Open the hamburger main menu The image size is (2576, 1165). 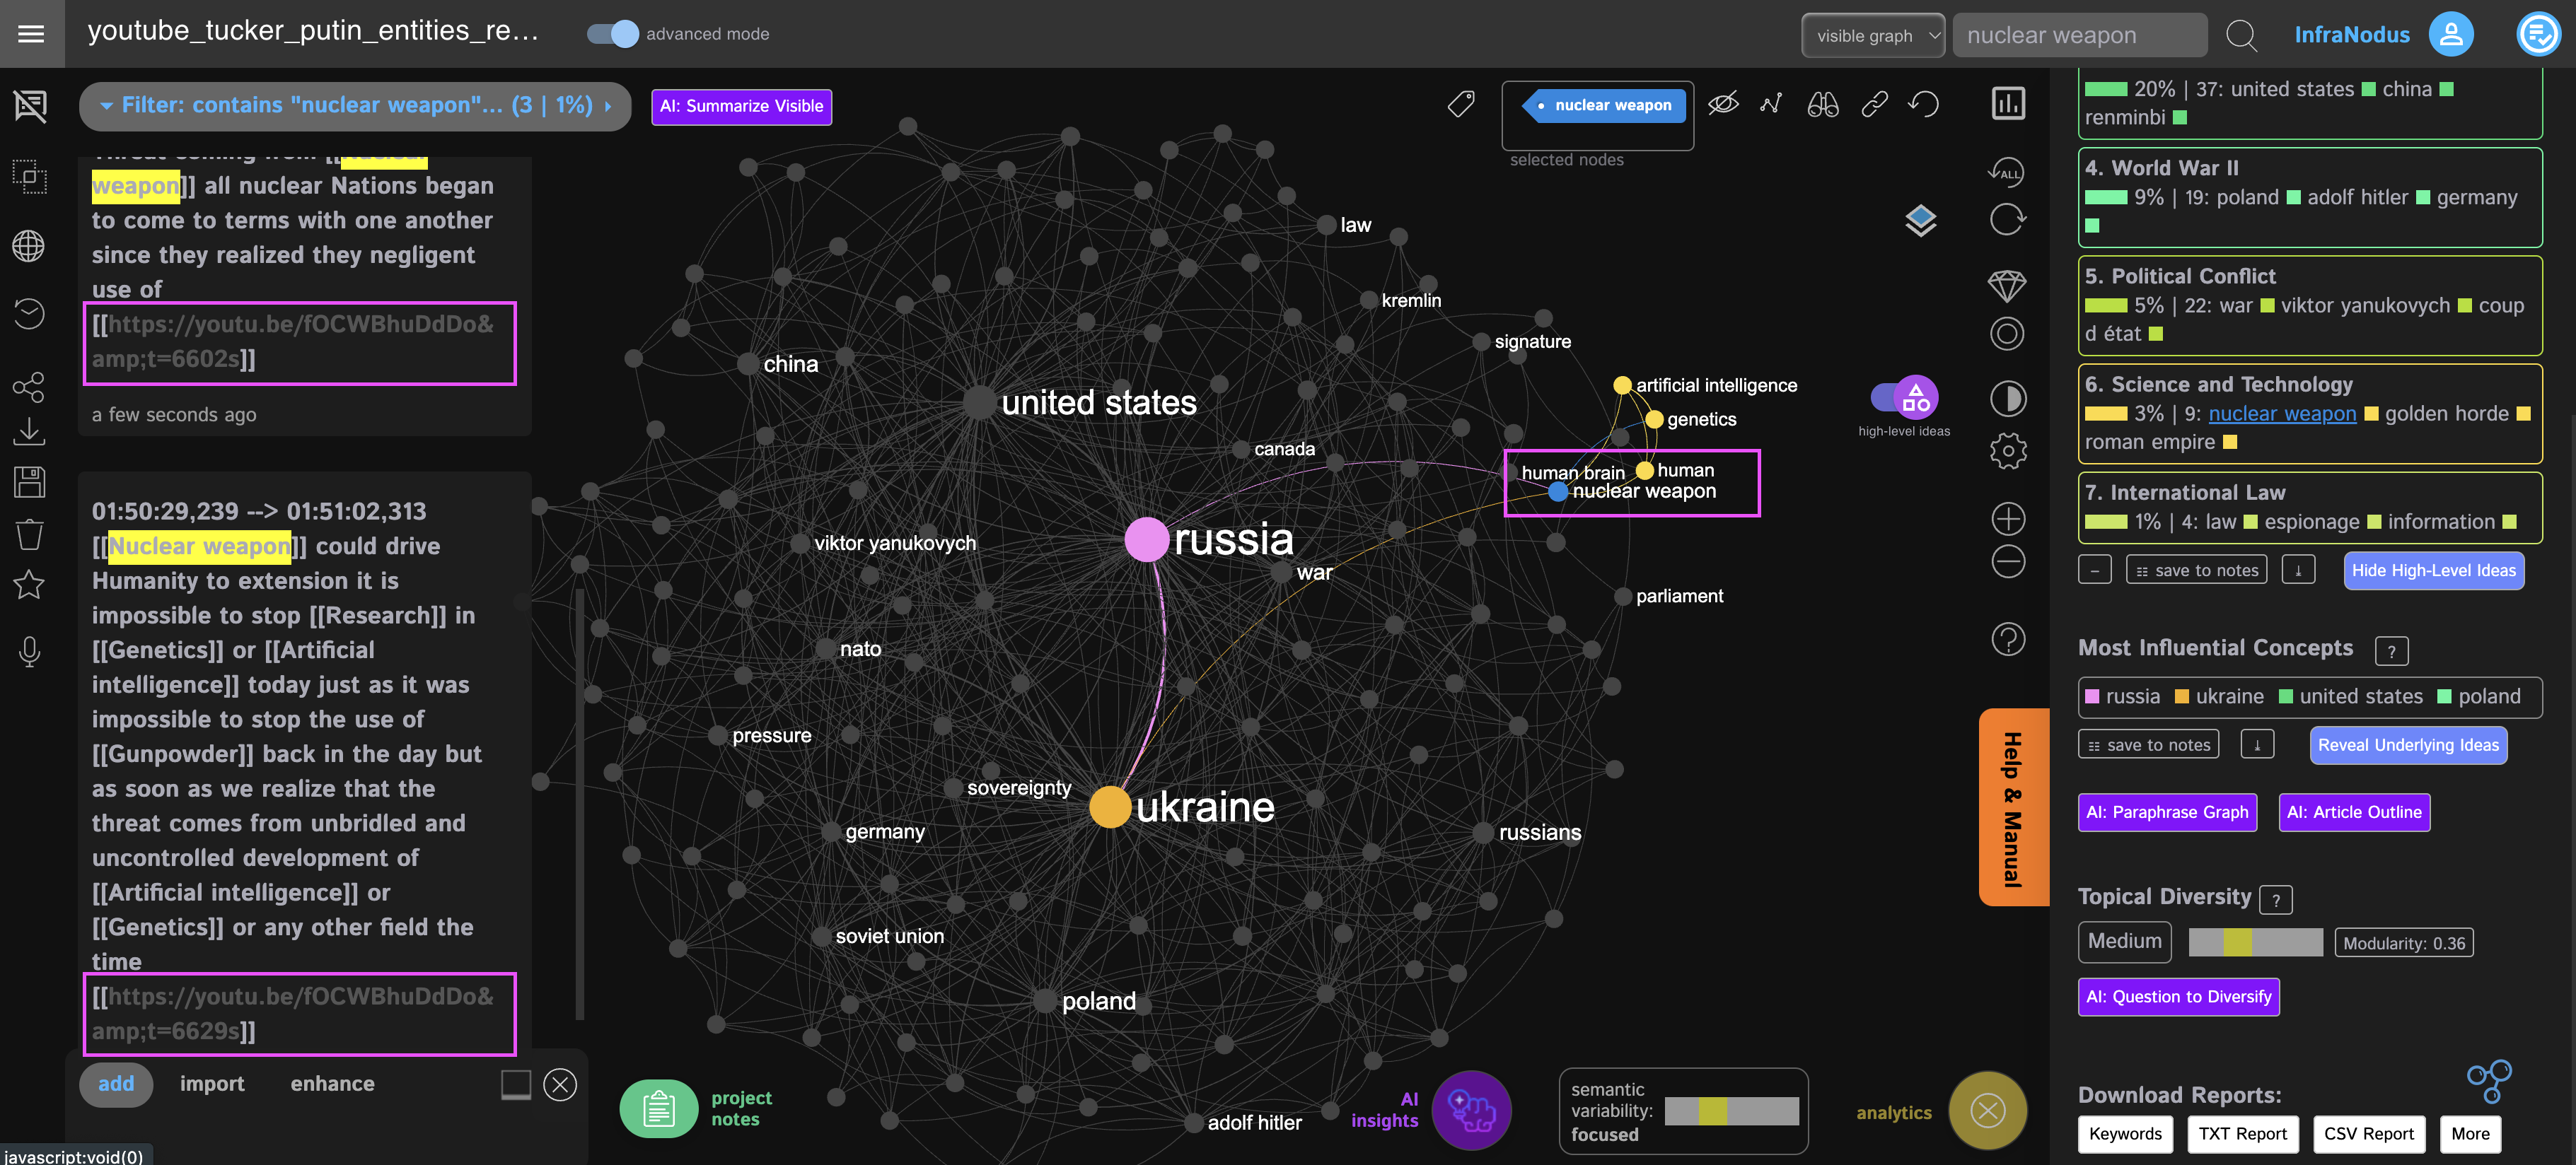(x=31, y=34)
